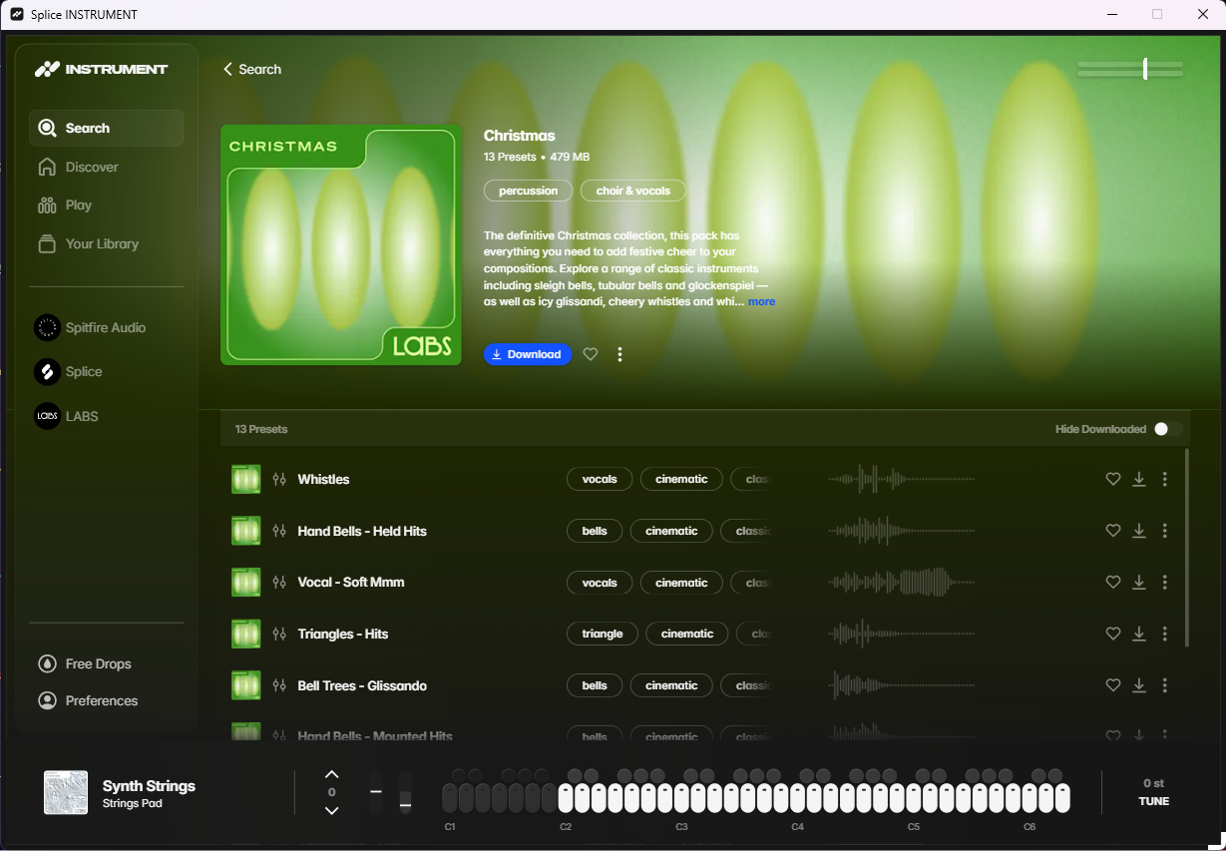Select LABS brand in sidebar
The image size is (1226, 851).
pos(67,416)
